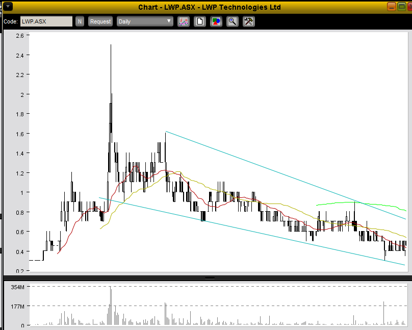This screenshot has height=330, width=412.
Task: Click the 0.4 price axis label
Action: [20, 252]
